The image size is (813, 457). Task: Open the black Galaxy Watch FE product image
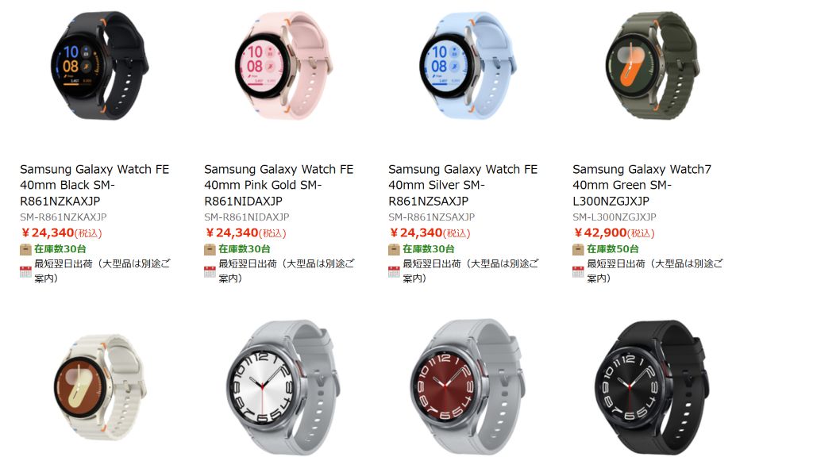[99, 67]
